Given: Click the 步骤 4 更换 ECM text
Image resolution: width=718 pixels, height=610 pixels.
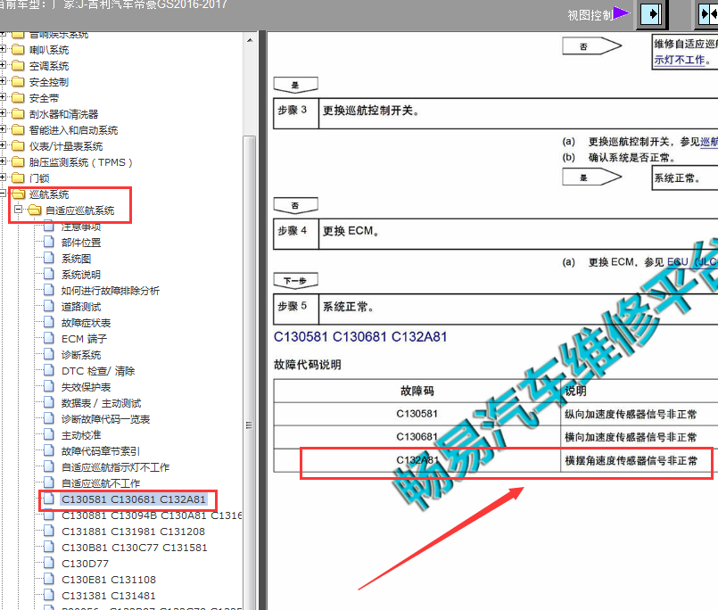Looking at the screenshot, I should (351, 231).
